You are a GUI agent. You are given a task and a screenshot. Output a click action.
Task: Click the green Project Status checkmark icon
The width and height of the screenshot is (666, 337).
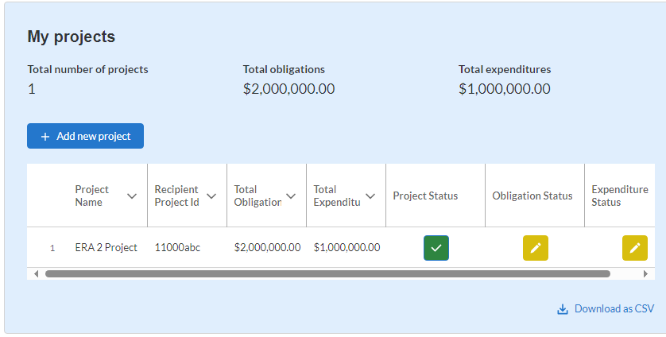pos(436,248)
